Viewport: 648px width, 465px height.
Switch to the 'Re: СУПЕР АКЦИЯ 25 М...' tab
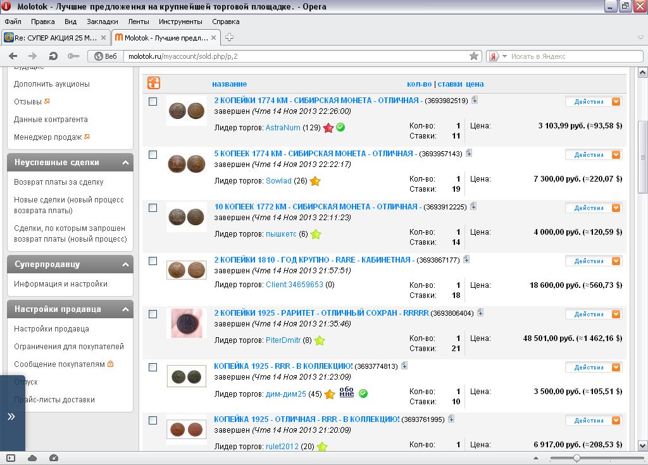click(x=56, y=37)
